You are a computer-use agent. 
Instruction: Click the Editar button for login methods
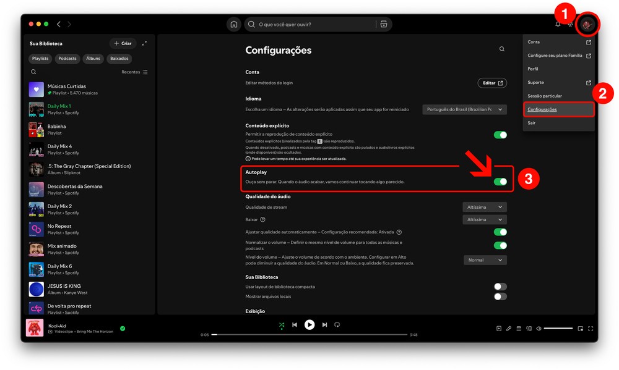(492, 83)
